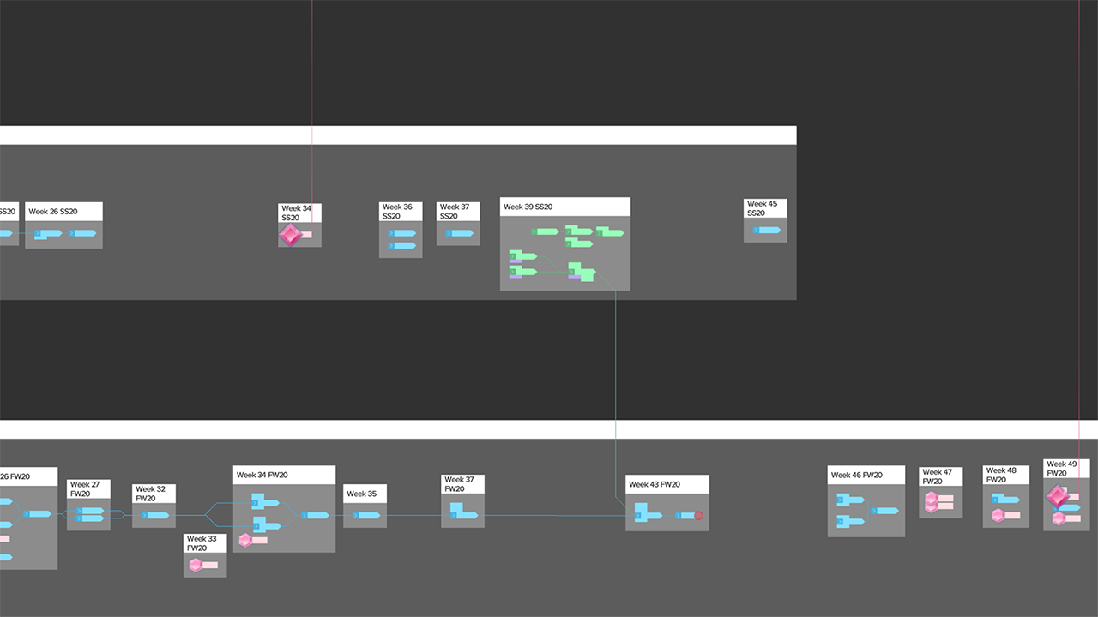The image size is (1098, 617).
Task: Select the Week 32 FW20 header
Action: 154,494
